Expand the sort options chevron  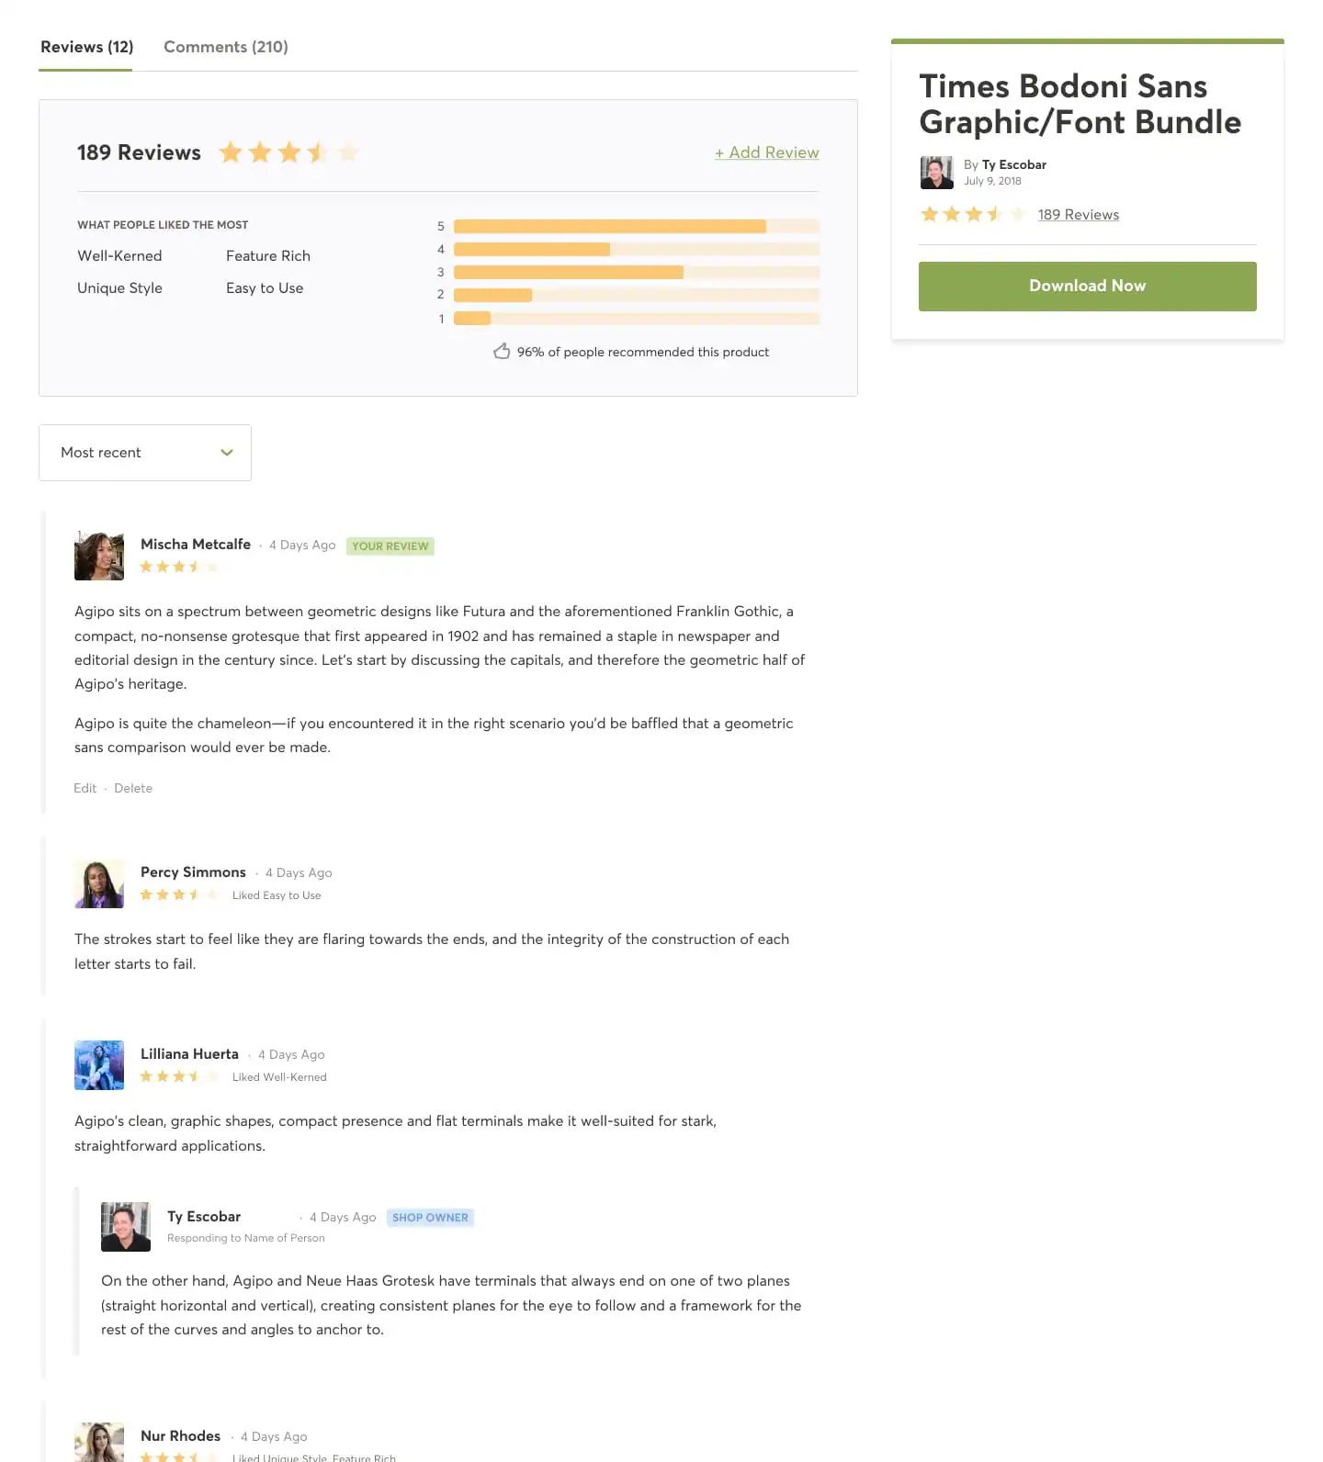click(226, 452)
